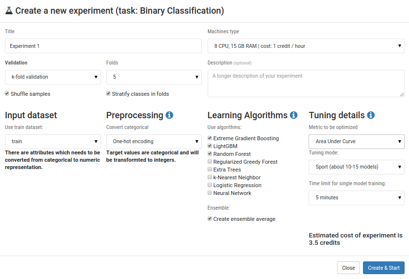
Task: Select the train dataset dropdown
Action: (53, 141)
